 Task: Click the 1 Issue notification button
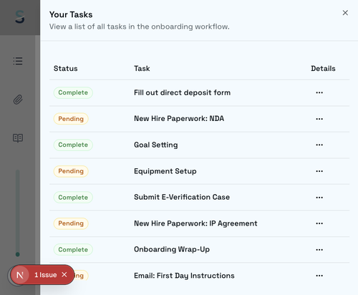pos(42,275)
